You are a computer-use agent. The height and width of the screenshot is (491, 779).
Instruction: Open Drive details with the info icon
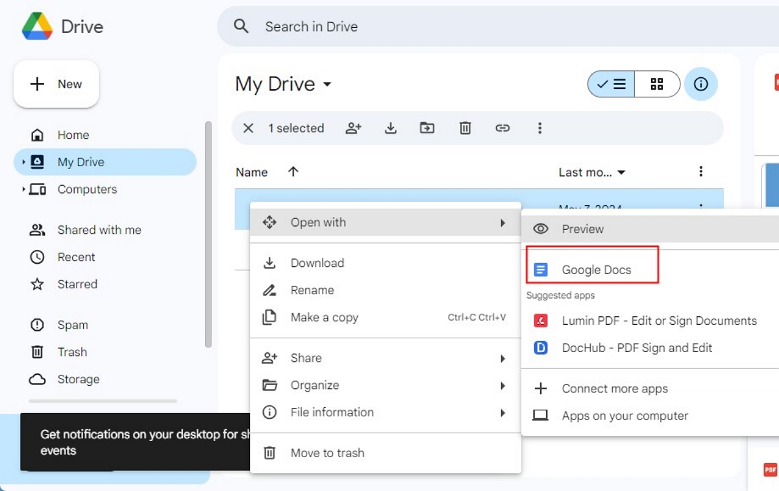[701, 84]
